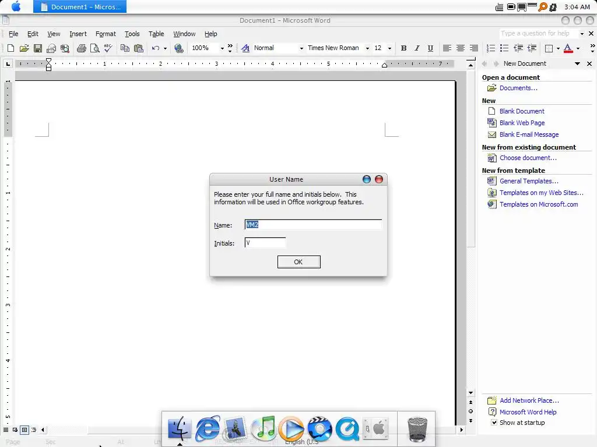Open the Times New Roman font dropdown

367,49
